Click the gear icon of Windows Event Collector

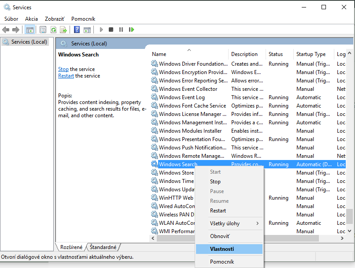click(155, 89)
